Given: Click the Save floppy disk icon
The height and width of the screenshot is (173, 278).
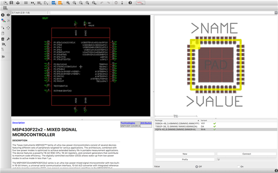Looking at the screenshot, I should pos(11,3).
